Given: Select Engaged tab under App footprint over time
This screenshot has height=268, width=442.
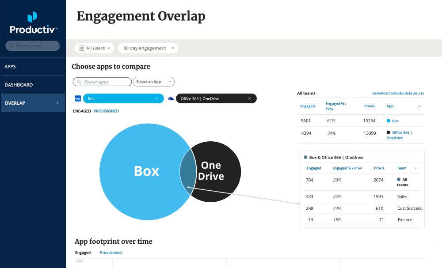Looking at the screenshot, I should pyautogui.click(x=83, y=253).
